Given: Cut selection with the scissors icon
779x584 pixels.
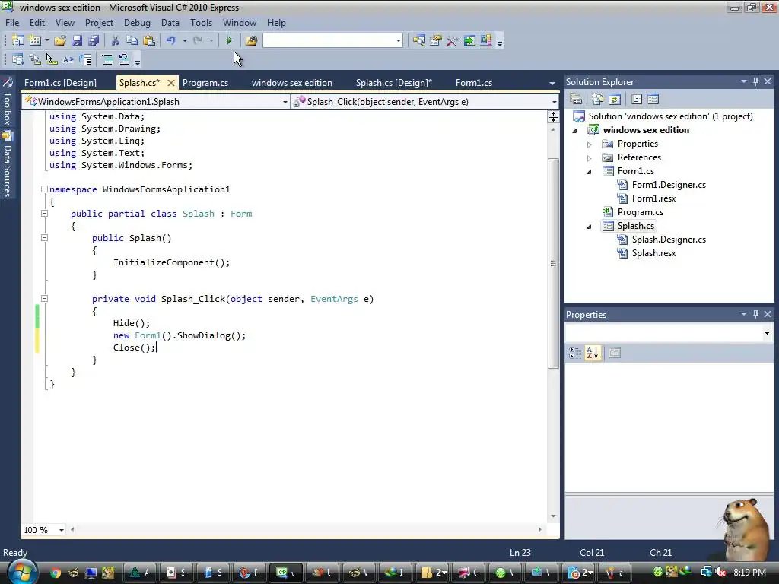Looking at the screenshot, I should pos(116,41).
